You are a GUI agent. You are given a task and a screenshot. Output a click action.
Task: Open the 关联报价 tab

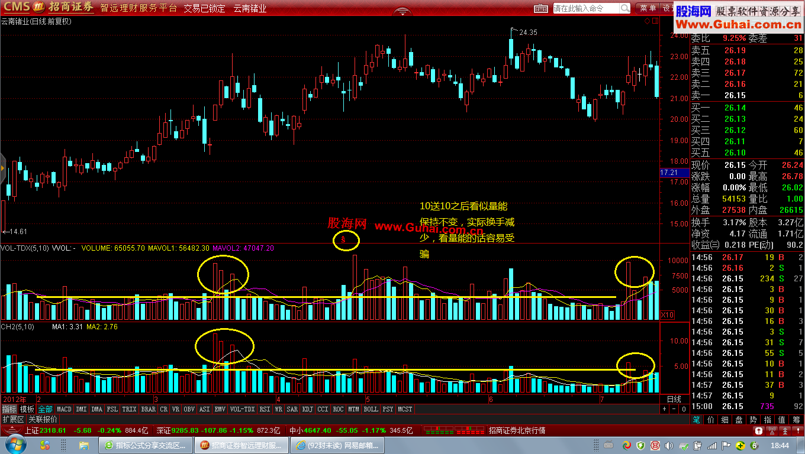click(43, 419)
